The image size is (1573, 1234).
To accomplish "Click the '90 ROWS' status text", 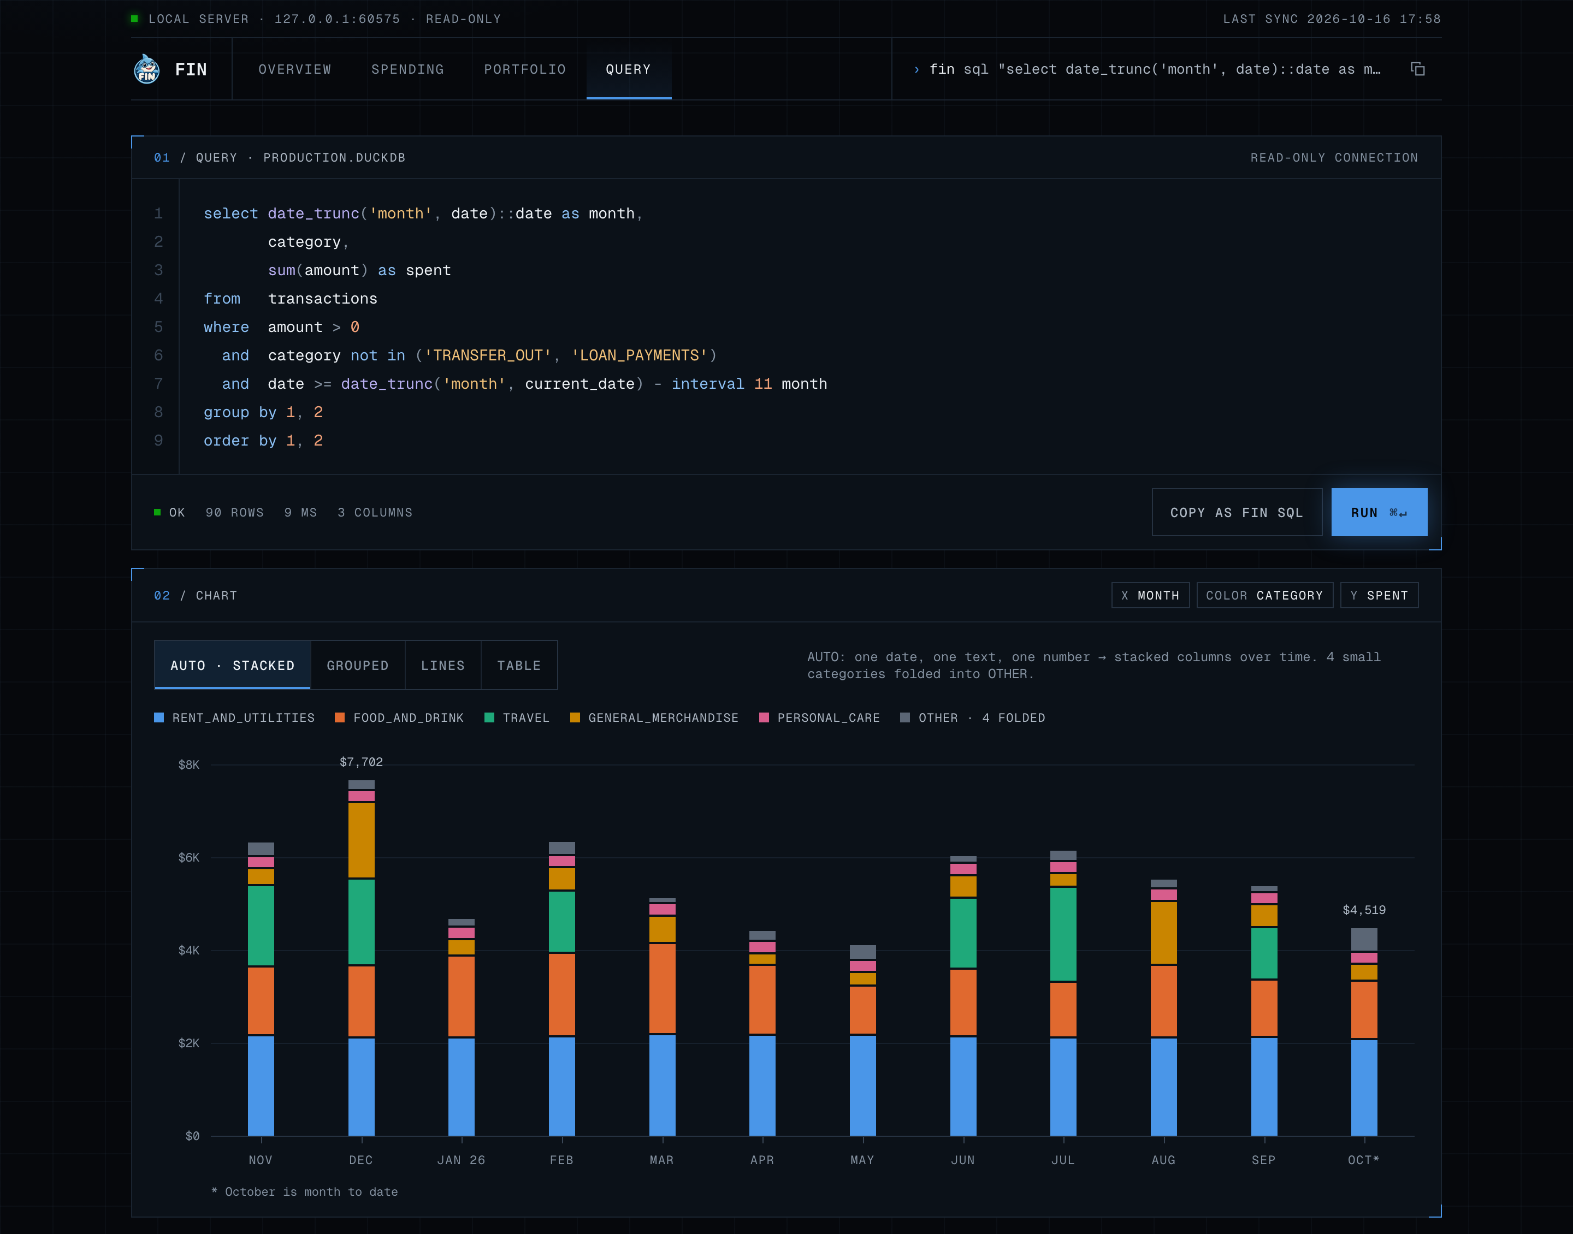I will pos(235,512).
